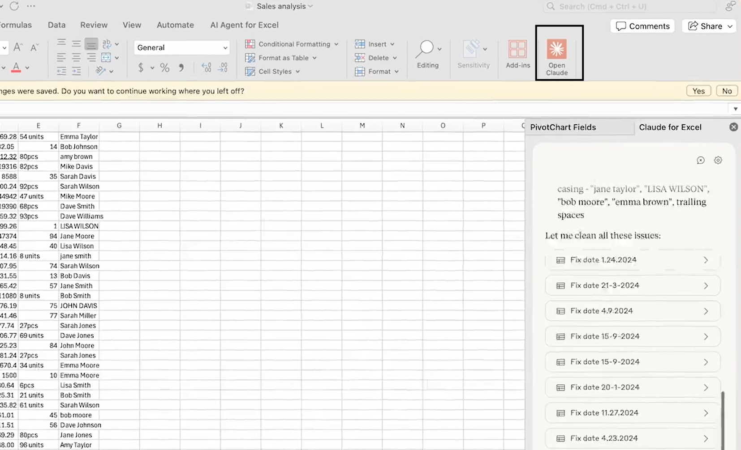Open Claude panel settings gear

[718, 160]
